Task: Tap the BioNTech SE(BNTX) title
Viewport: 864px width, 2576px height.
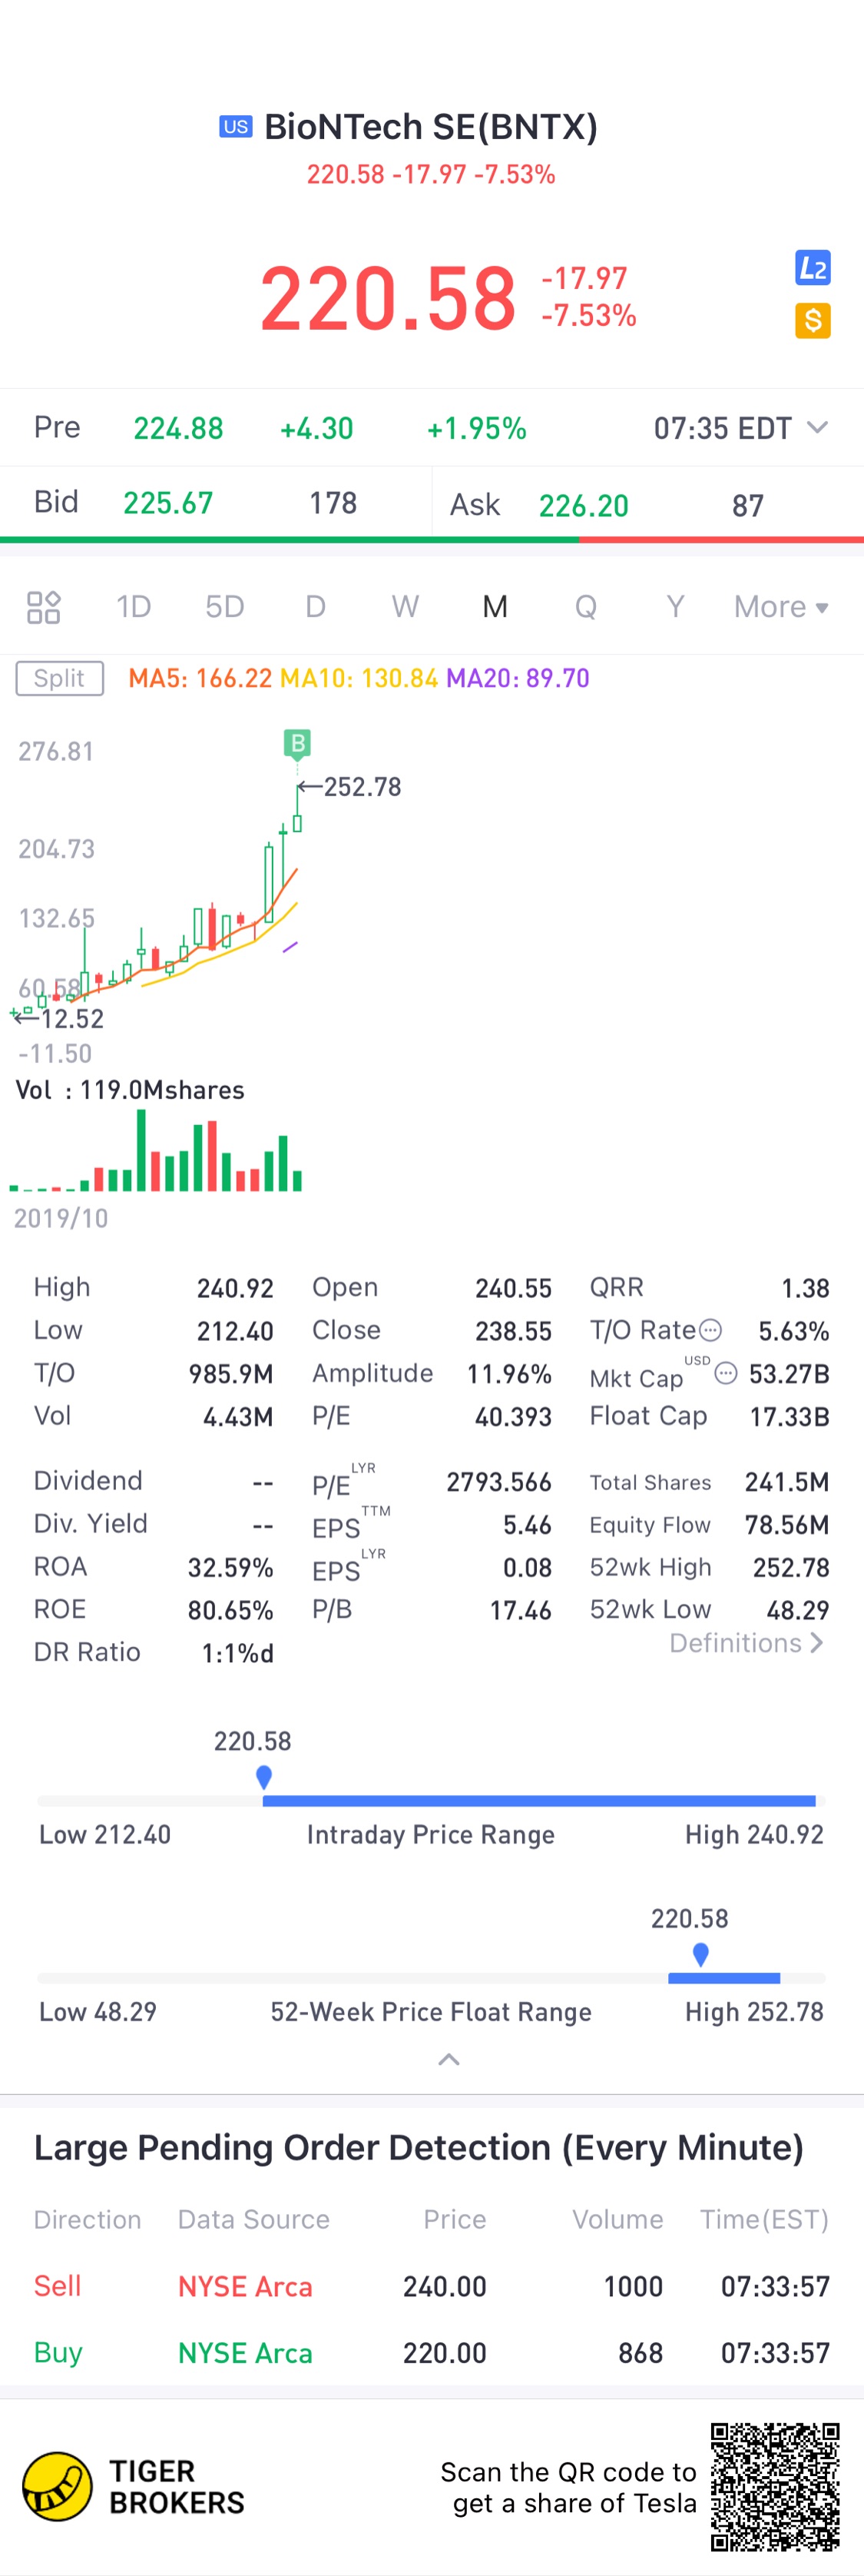Action: 431,127
